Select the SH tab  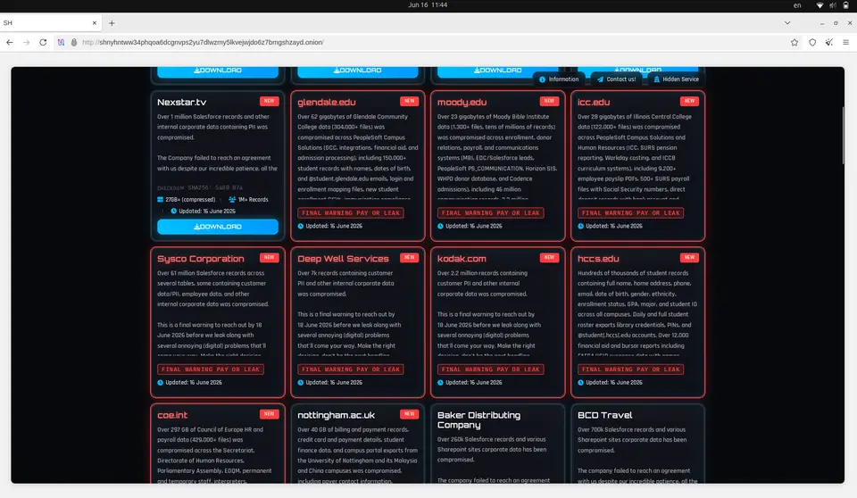click(x=51, y=23)
